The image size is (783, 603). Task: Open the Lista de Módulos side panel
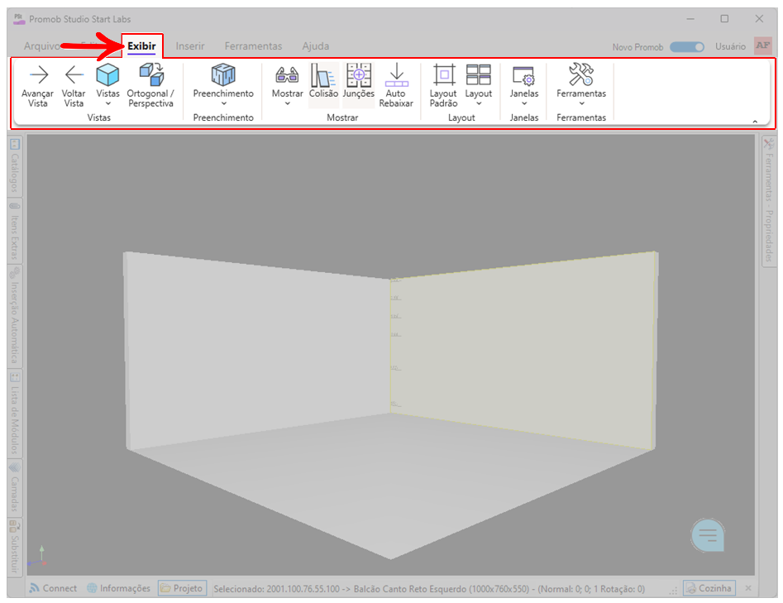click(15, 414)
